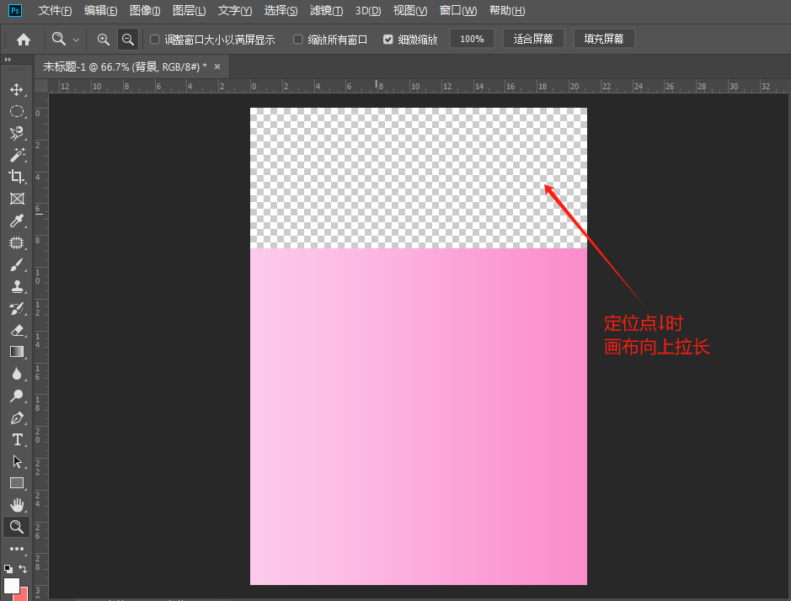Click the vertical ruler at left
Screen dimensions: 791x601
(41, 347)
